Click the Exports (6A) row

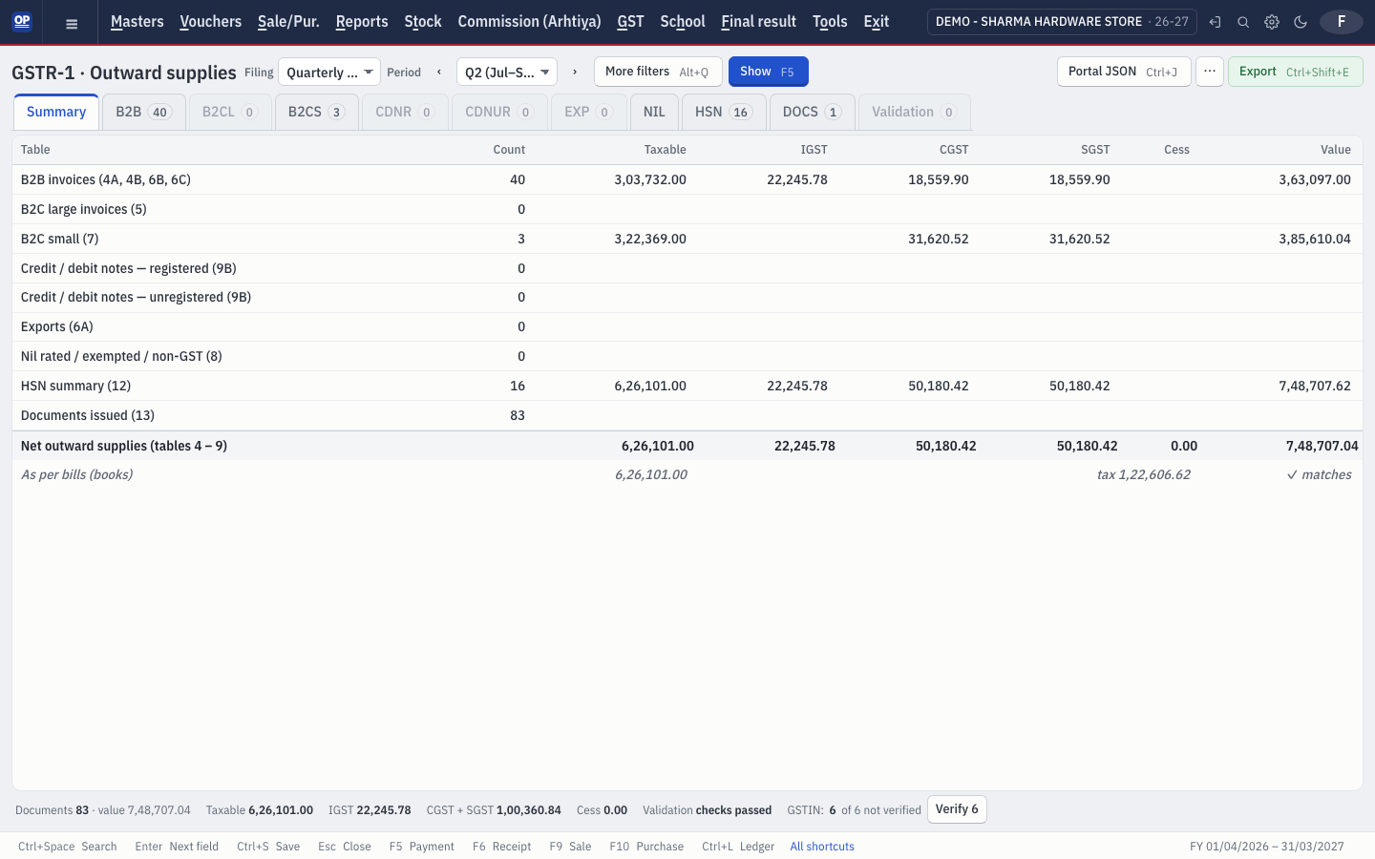coord(687,326)
